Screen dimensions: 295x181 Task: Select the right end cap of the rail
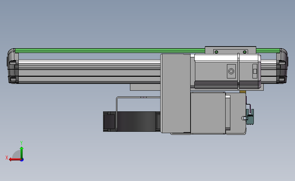point(282,66)
